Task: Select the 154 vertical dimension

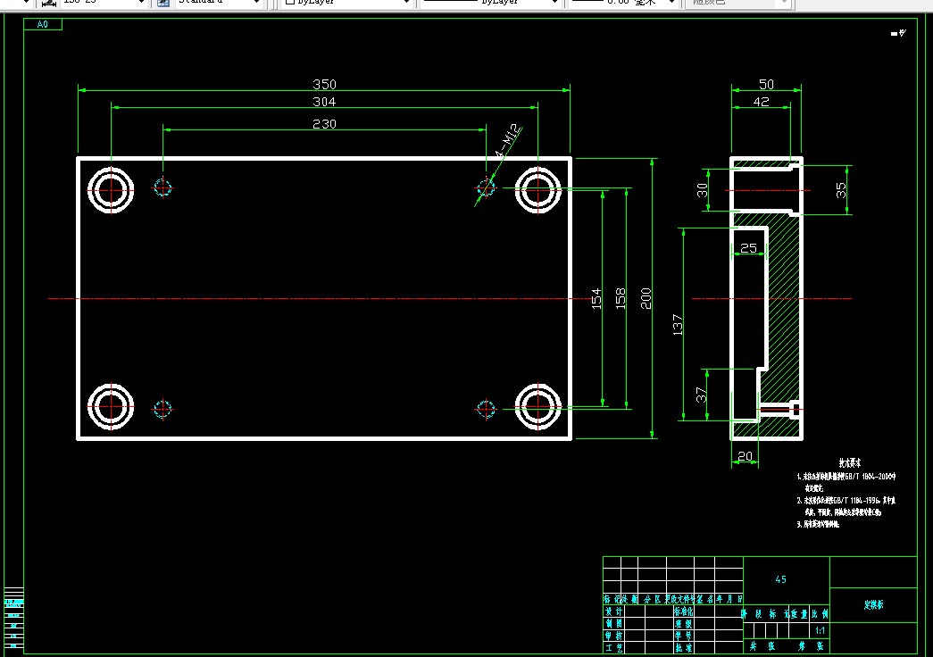Action: 596,299
